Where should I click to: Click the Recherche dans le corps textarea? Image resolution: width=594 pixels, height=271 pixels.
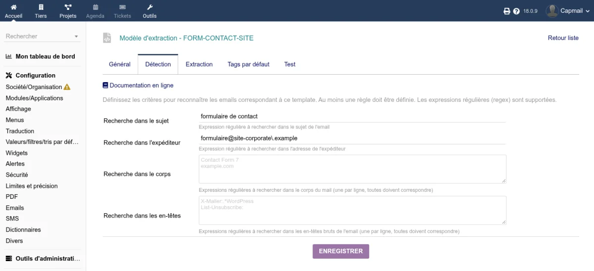point(352,169)
